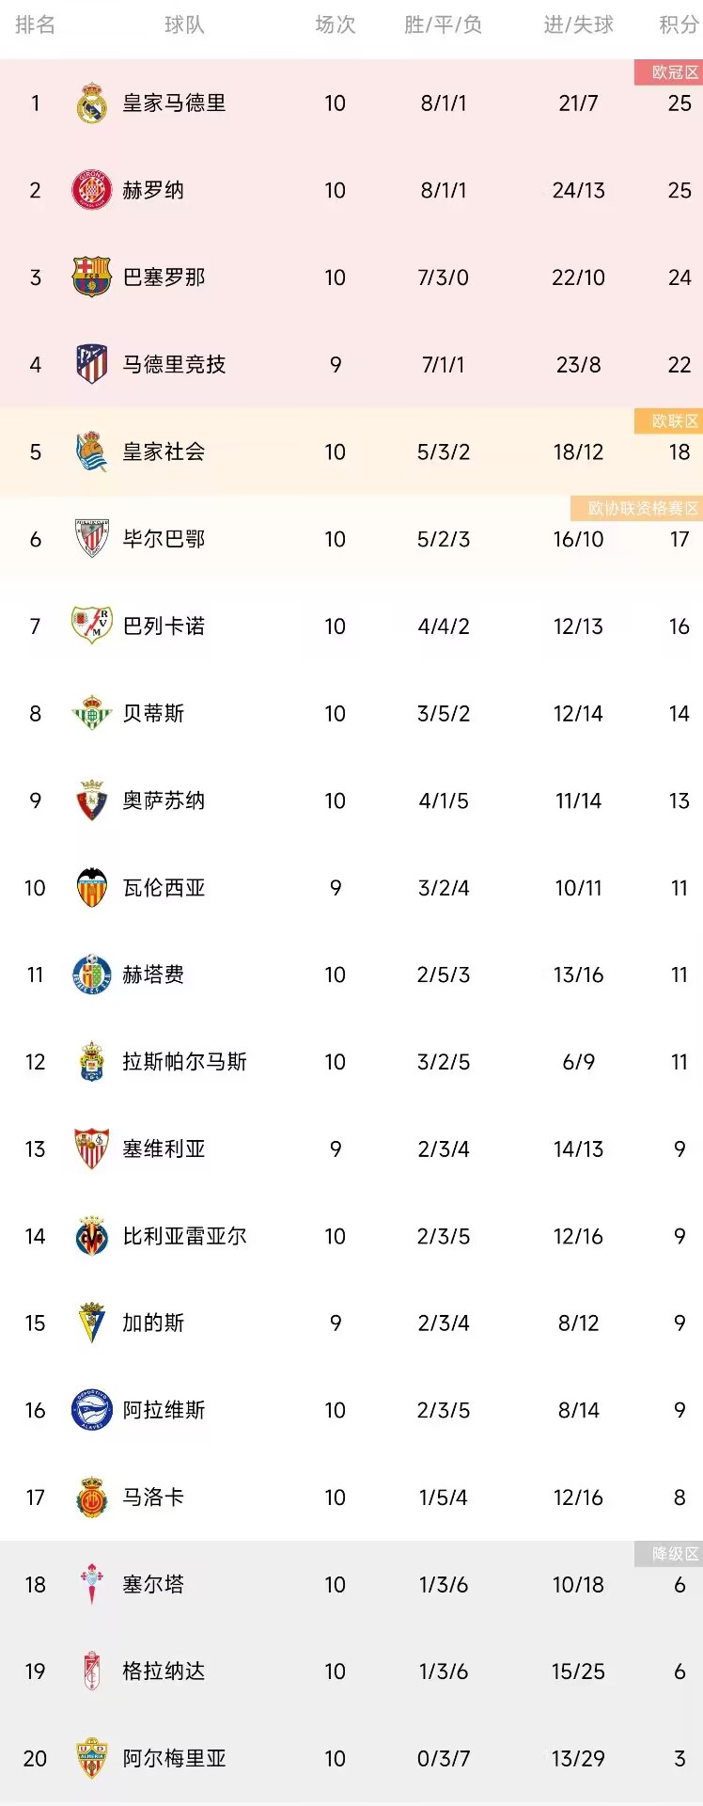Tap the Real Madrid crest icon
Image resolution: width=703 pixels, height=1806 pixels.
(x=92, y=103)
